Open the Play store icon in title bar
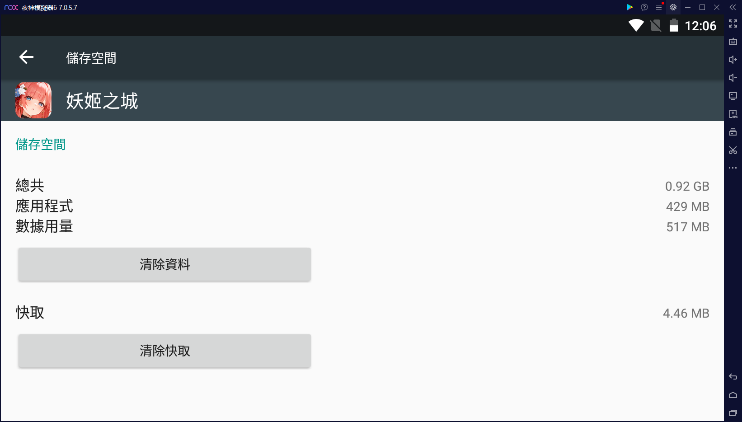 tap(630, 7)
